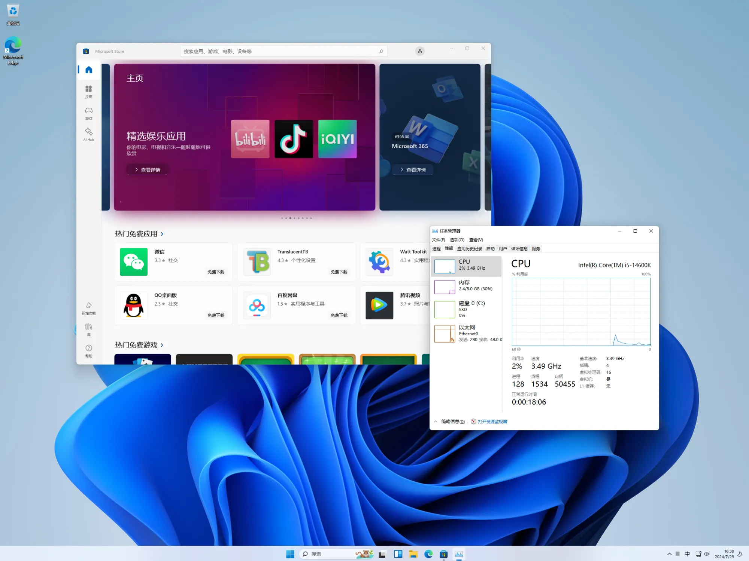749x561 pixels.
Task: Click the Microsoft Store search box
Action: (x=283, y=51)
